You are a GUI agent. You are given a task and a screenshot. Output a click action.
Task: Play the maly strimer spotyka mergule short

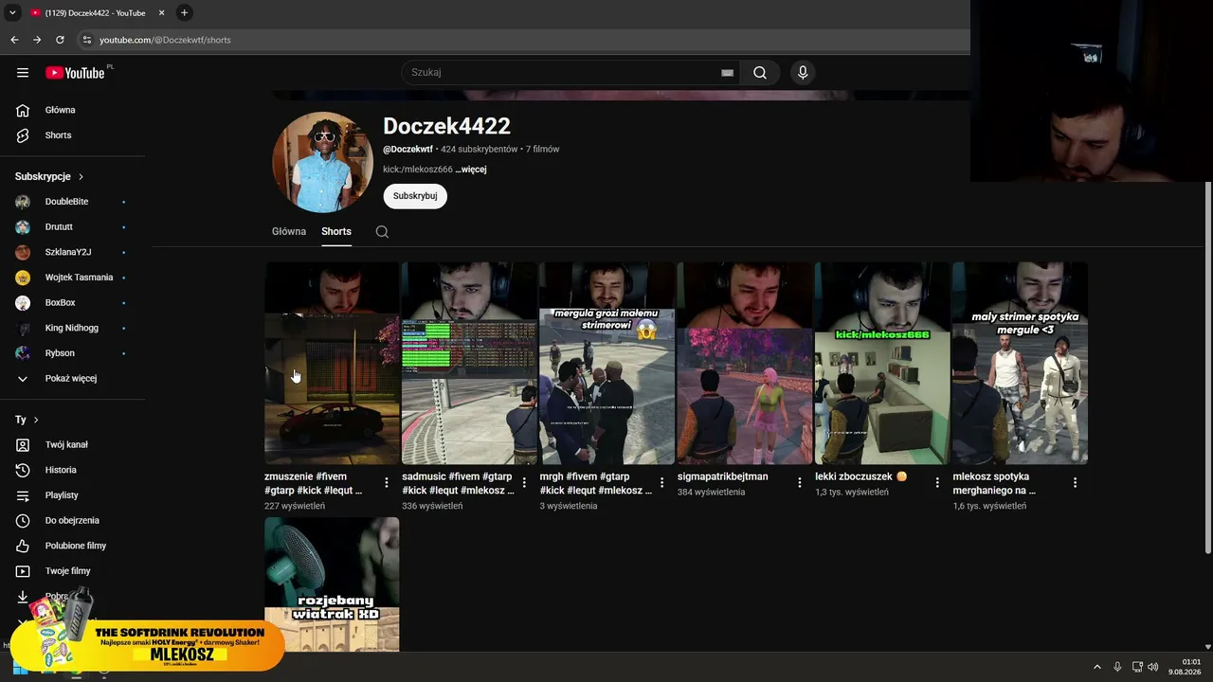coord(1021,364)
